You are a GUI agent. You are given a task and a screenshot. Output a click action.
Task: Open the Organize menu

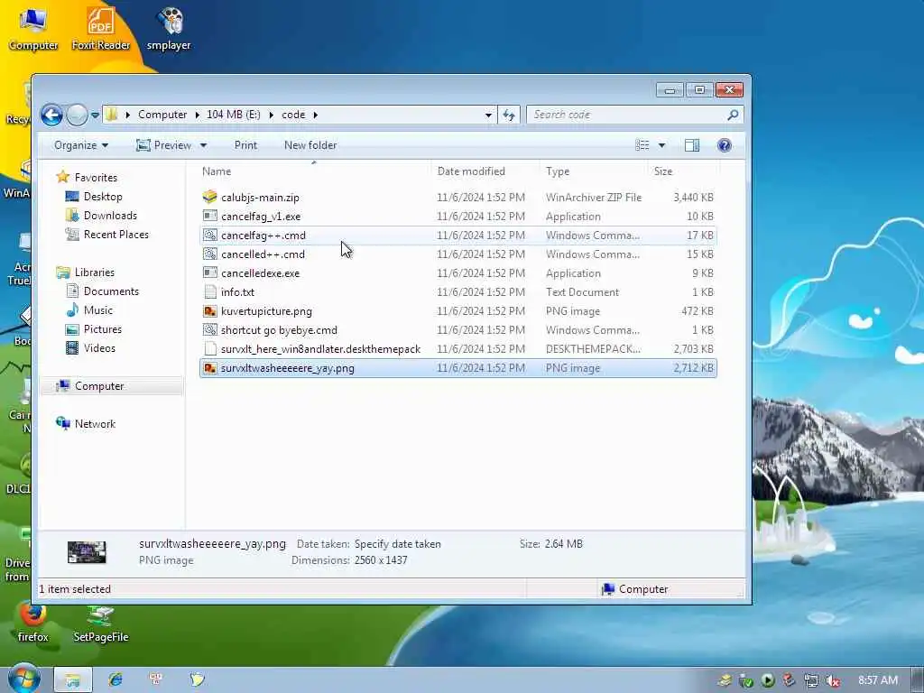pyautogui.click(x=80, y=145)
